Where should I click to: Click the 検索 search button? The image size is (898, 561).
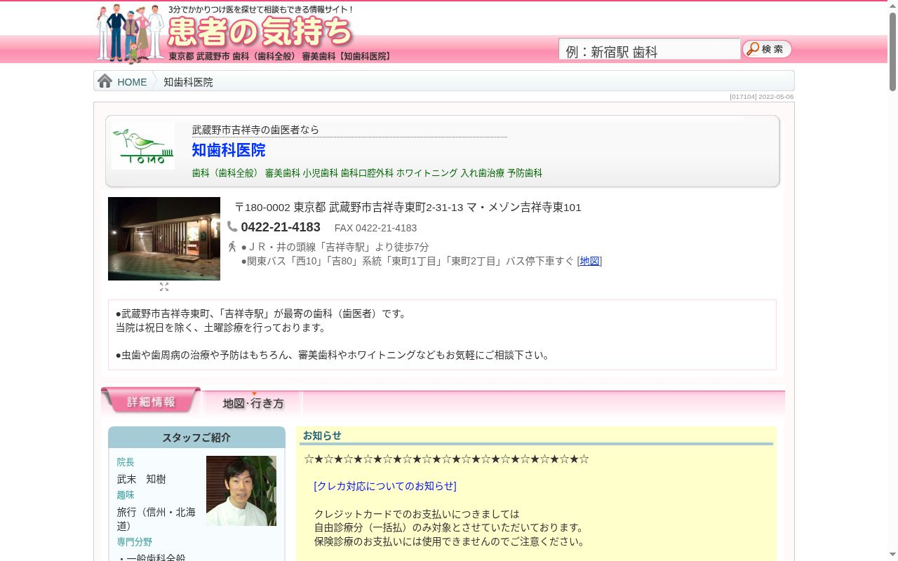pos(767,49)
